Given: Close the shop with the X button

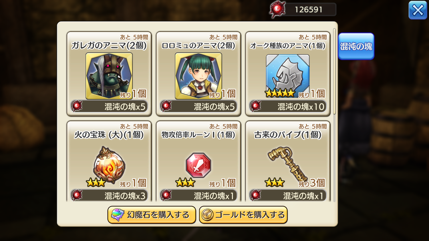Looking at the screenshot, I should [x=418, y=10].
